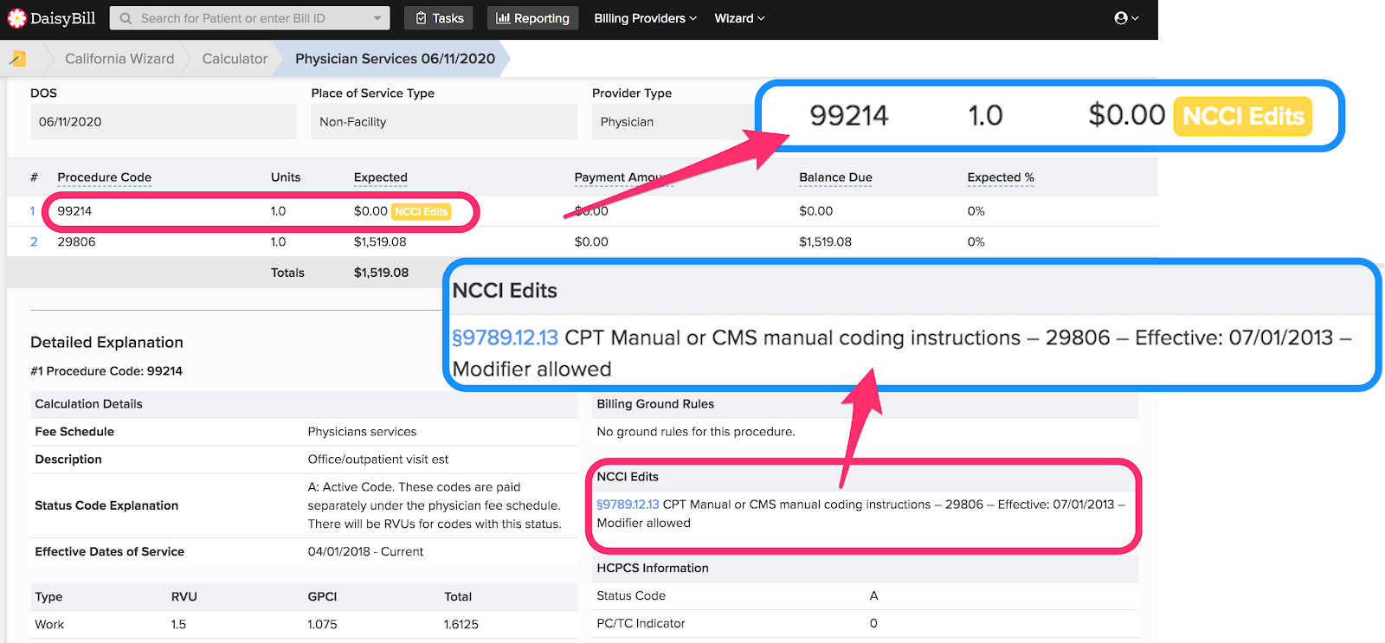Click the DOS date field showing 06/11/2020
1385x643 pixels.
(163, 122)
